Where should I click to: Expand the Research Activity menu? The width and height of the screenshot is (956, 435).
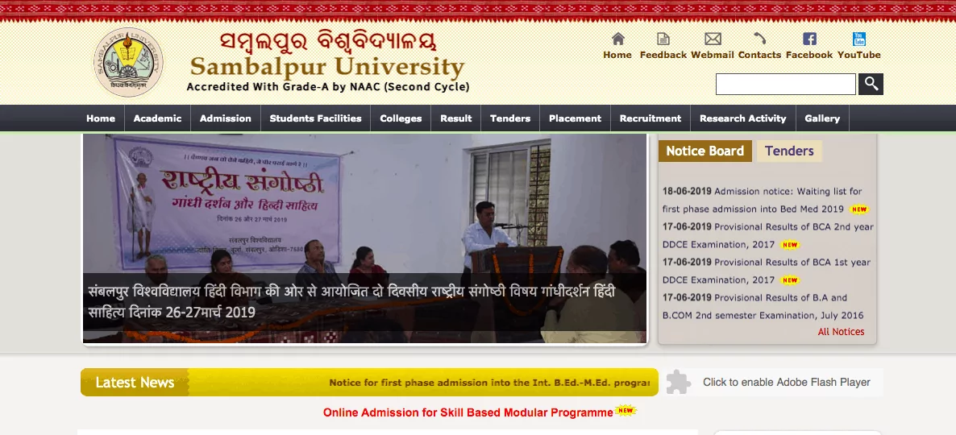click(742, 118)
